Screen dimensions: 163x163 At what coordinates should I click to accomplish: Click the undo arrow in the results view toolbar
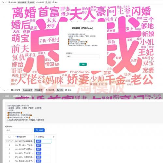pyautogui.click(x=4, y=90)
